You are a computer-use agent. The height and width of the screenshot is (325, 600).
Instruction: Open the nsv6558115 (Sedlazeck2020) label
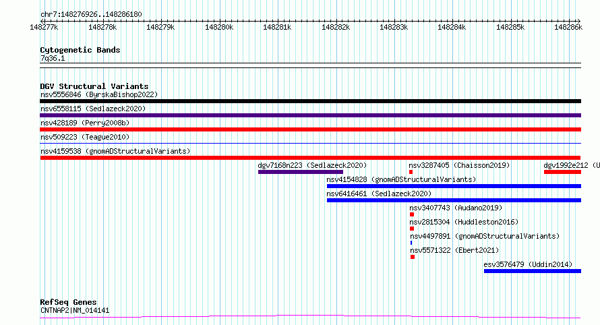[x=93, y=109]
